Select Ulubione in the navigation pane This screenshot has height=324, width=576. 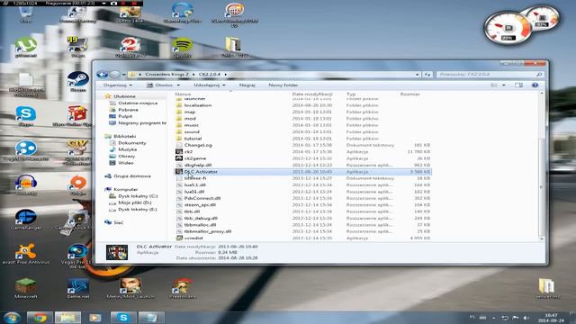click(124, 96)
